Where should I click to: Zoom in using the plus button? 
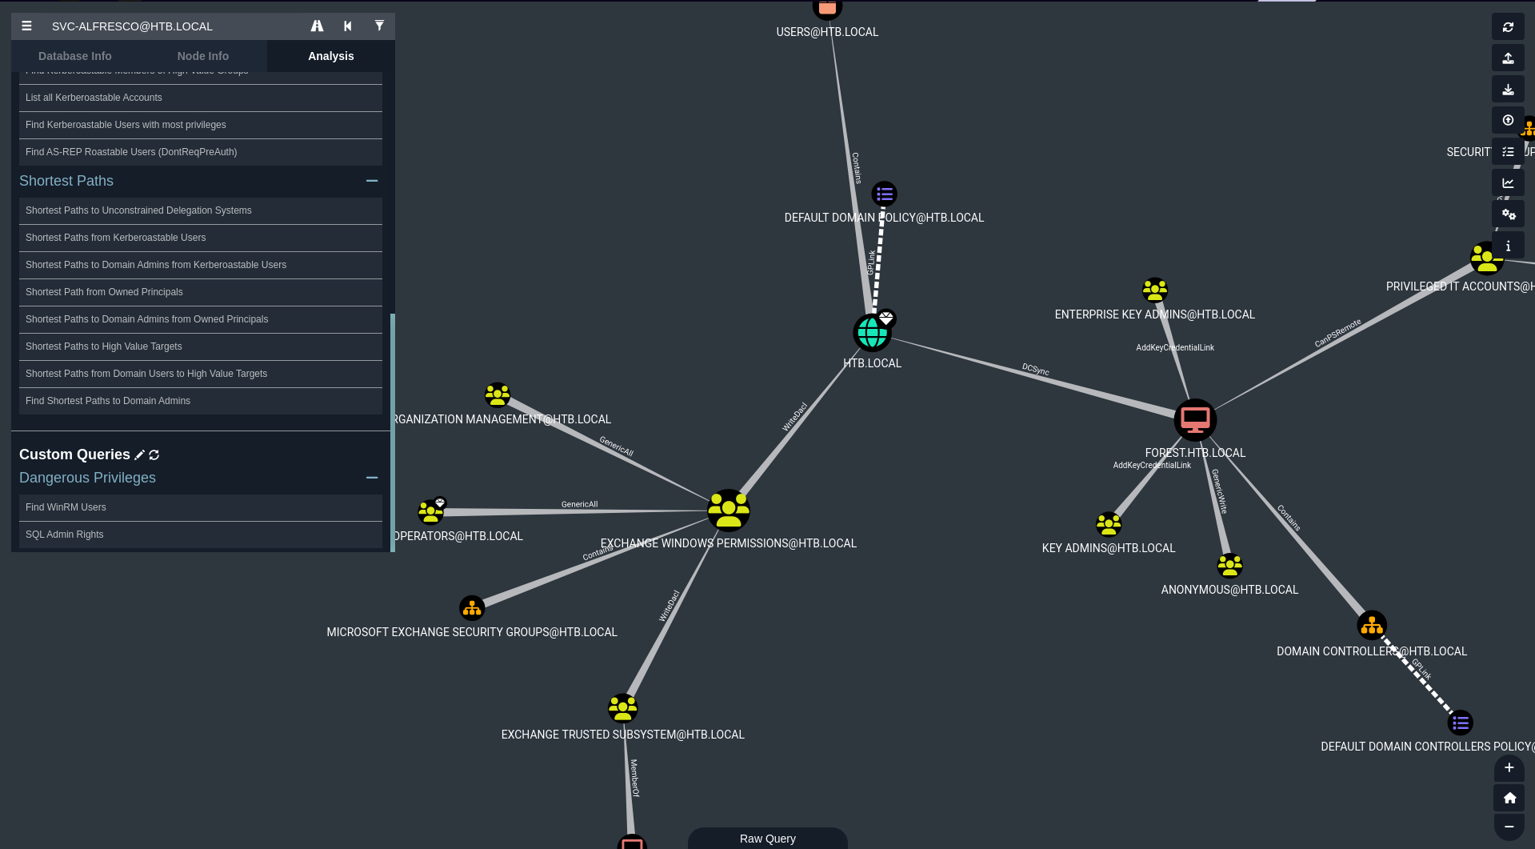point(1509,768)
